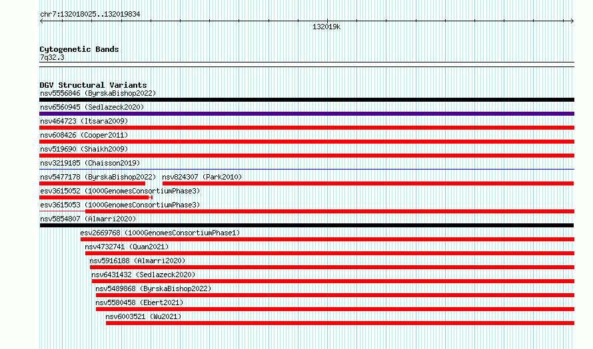Open the nsv464723 (Itsara2009) variant label

(x=84, y=121)
